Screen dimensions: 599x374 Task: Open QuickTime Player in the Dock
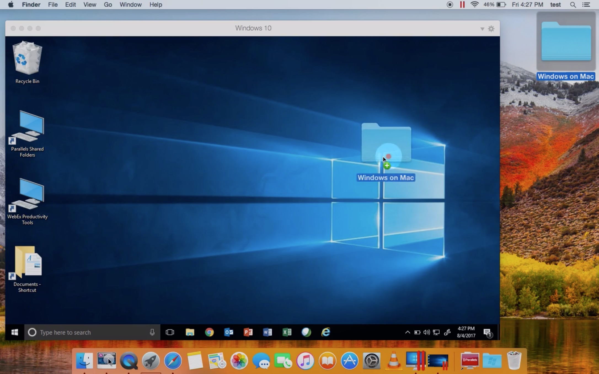129,360
